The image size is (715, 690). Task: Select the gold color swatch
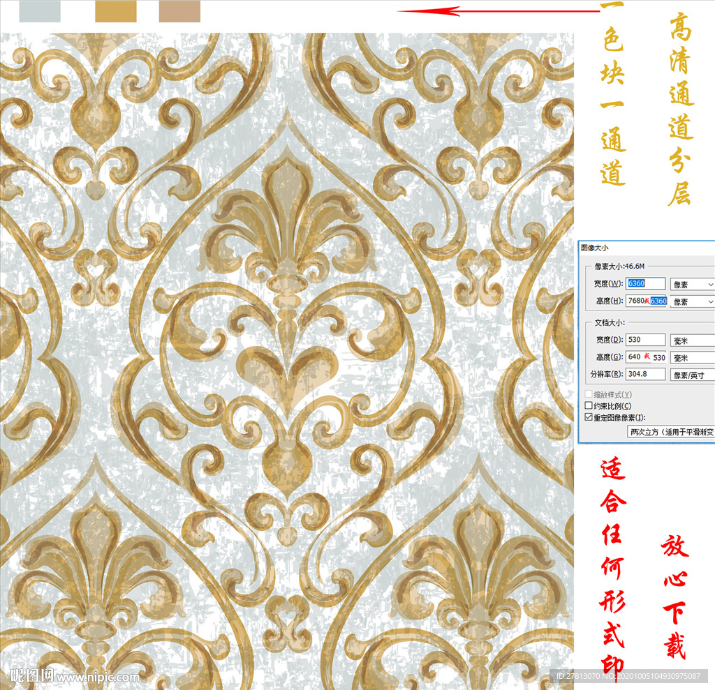point(116,11)
